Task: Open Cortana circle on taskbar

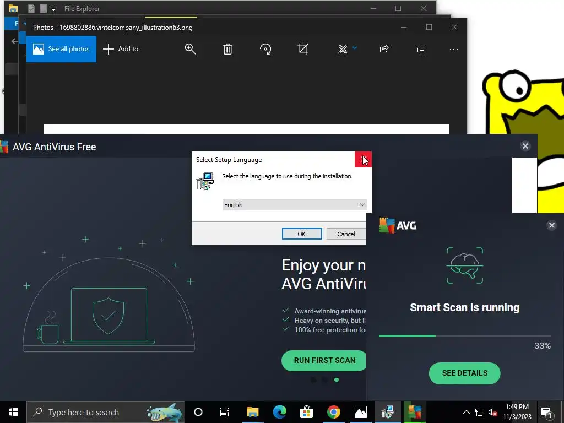Action: [x=198, y=412]
